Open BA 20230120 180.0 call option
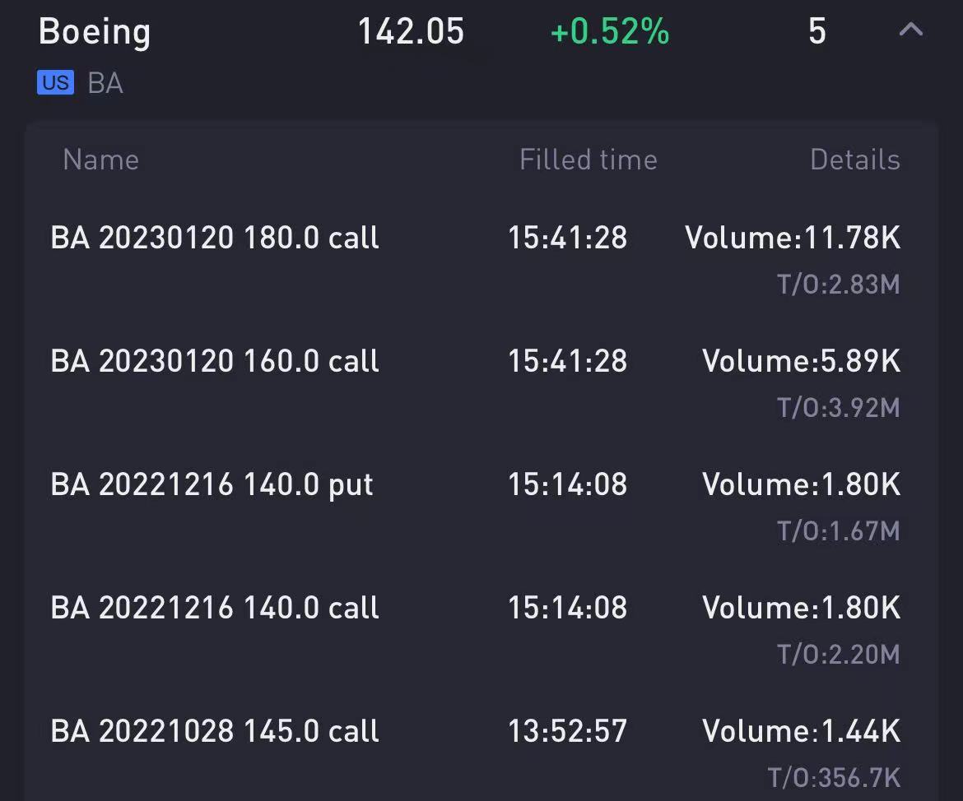 215,238
